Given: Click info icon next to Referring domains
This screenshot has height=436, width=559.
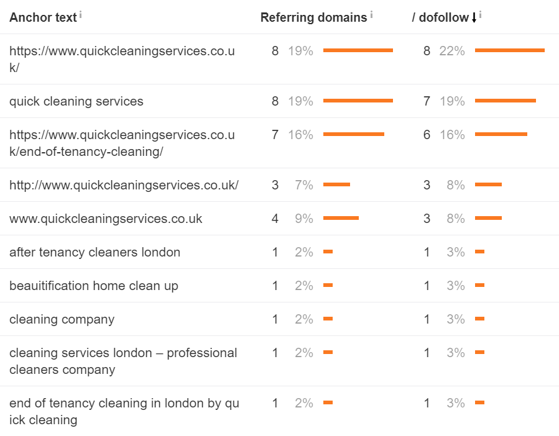Looking at the screenshot, I should [x=371, y=14].
